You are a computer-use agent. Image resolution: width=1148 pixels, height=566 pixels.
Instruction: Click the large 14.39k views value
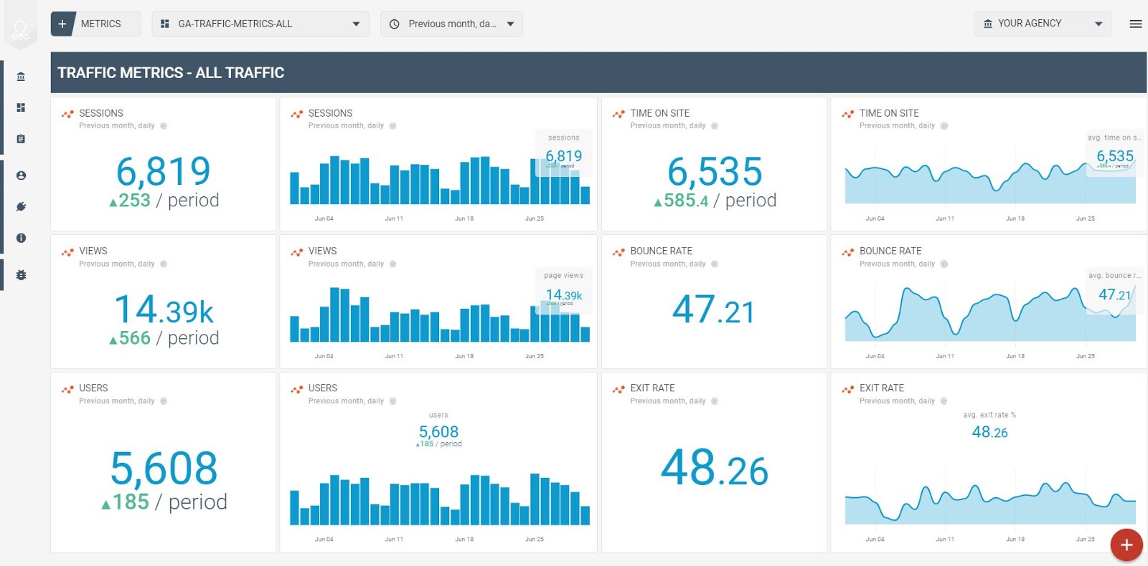[x=164, y=310]
